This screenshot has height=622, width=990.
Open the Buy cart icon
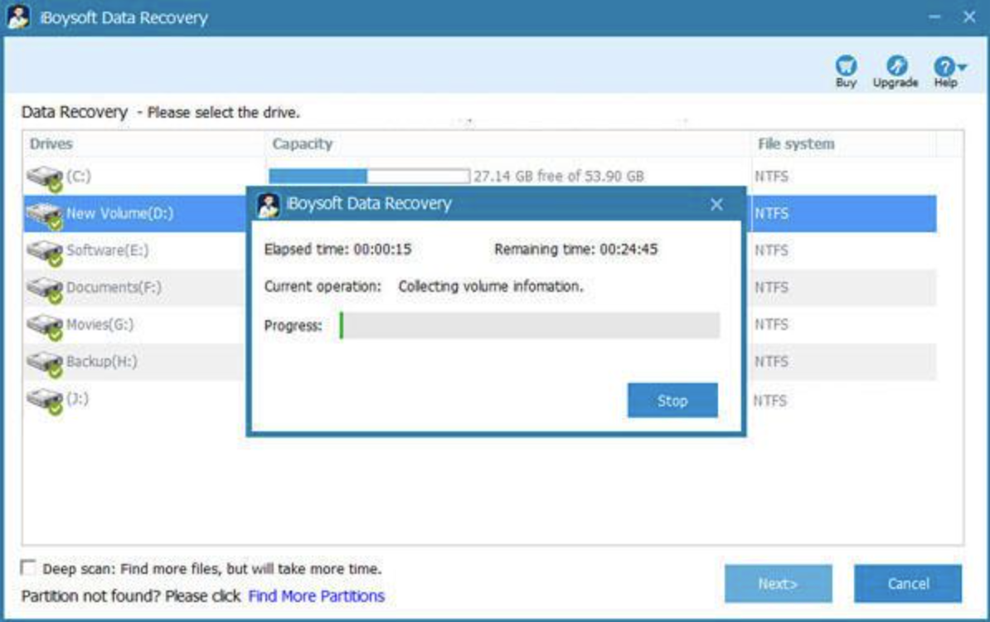[x=846, y=66]
